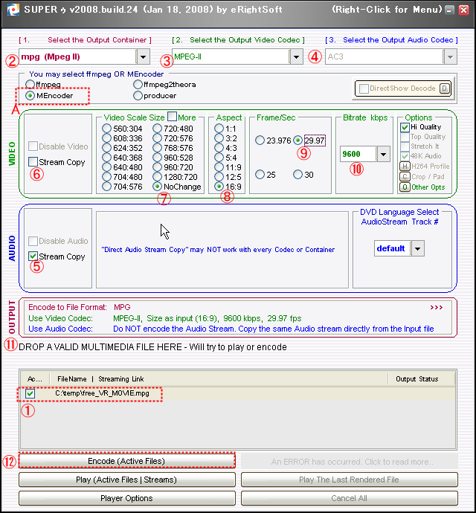Click the Crop / Pad C icon

point(404,177)
